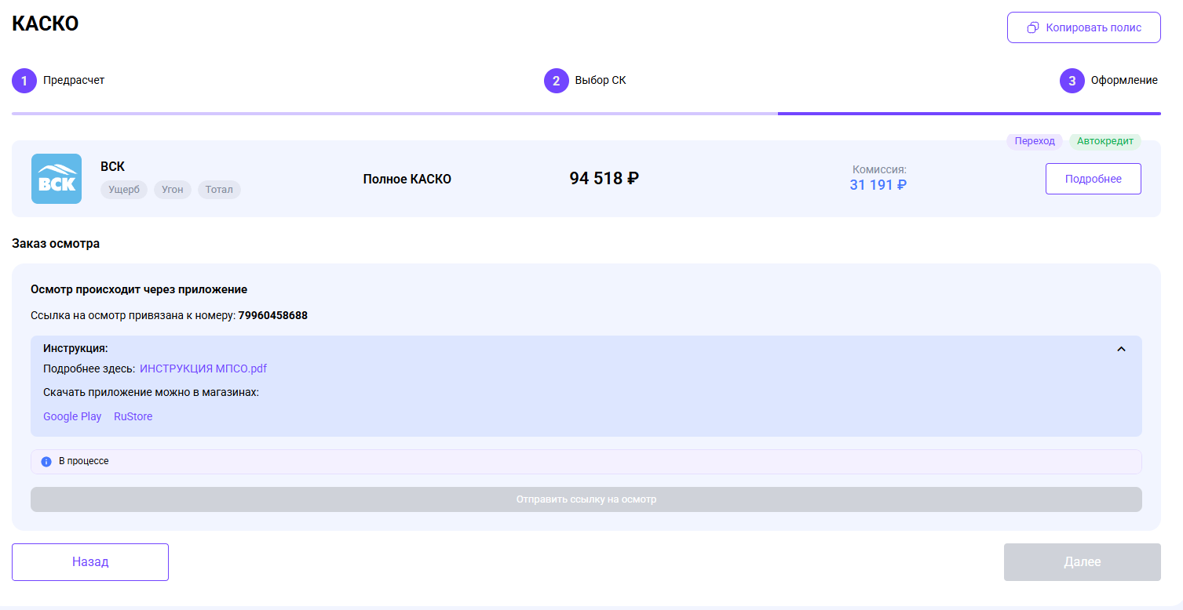Open ИНСТРУКЦИЯ МПСО.pdf link
This screenshot has height=610, width=1183.
203,369
